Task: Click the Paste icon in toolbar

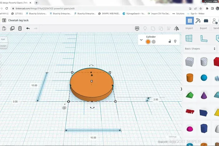Action: pyautogui.click(x=4, y=28)
